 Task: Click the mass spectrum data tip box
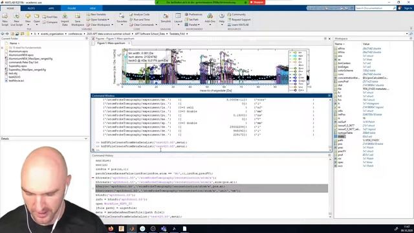click(147, 57)
